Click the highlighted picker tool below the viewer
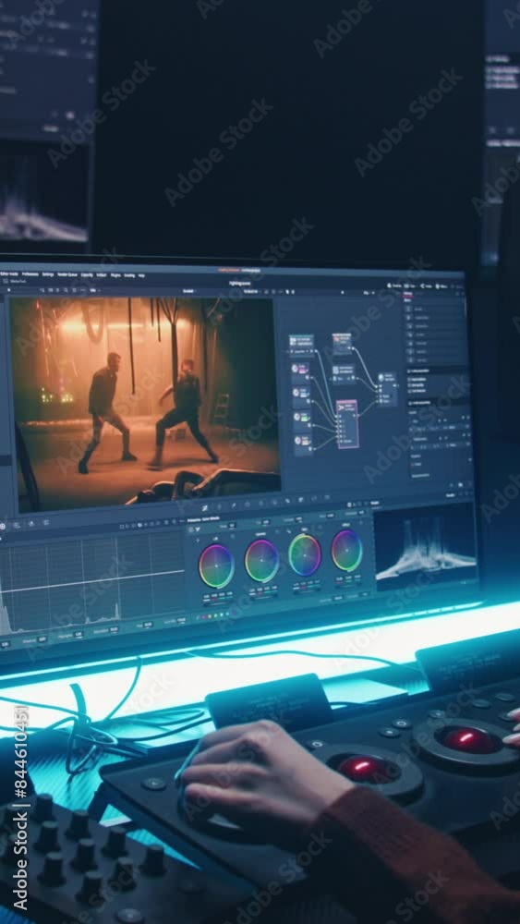This screenshot has width=520, height=924. pos(205,506)
